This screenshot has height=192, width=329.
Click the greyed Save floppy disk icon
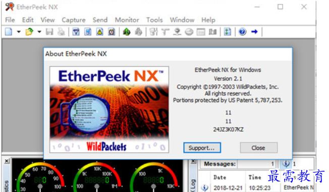click(x=49, y=32)
